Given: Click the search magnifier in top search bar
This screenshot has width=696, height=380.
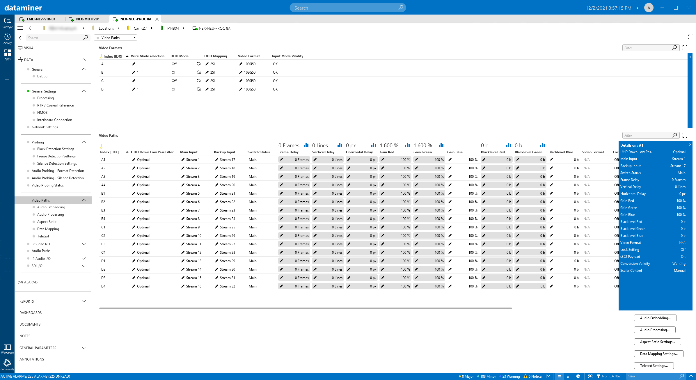Looking at the screenshot, I should tap(401, 8).
